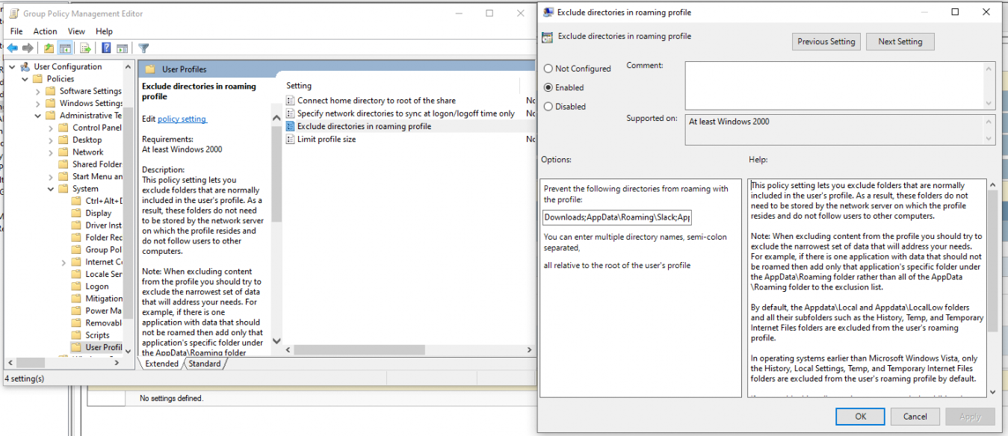This screenshot has height=436, width=1008.
Task: Click the Filter toolbar icon
Action: pos(143,47)
